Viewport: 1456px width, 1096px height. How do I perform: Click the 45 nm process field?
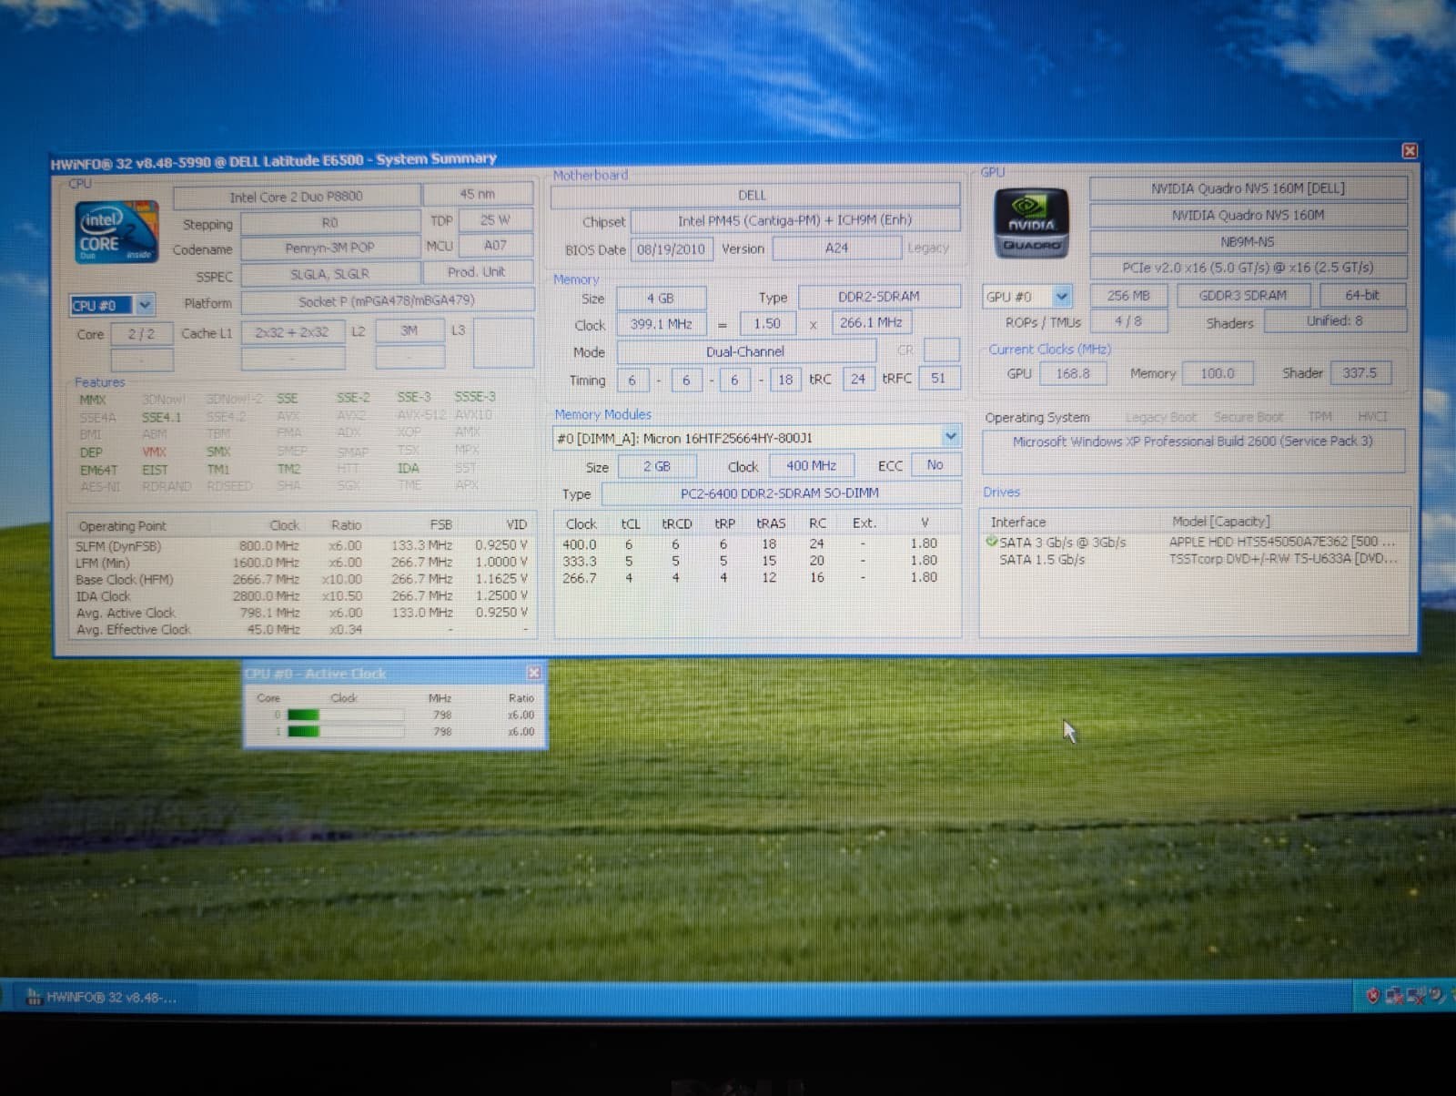click(x=478, y=194)
